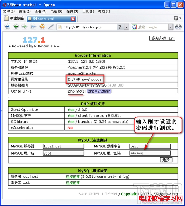Open the 帮助(H) menu
The width and height of the screenshot is (185, 206).
click(x=104, y=11)
